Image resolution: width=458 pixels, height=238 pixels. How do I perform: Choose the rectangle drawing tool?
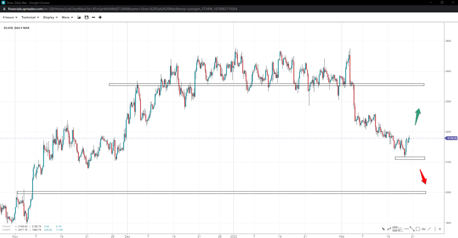[x=418, y=229]
